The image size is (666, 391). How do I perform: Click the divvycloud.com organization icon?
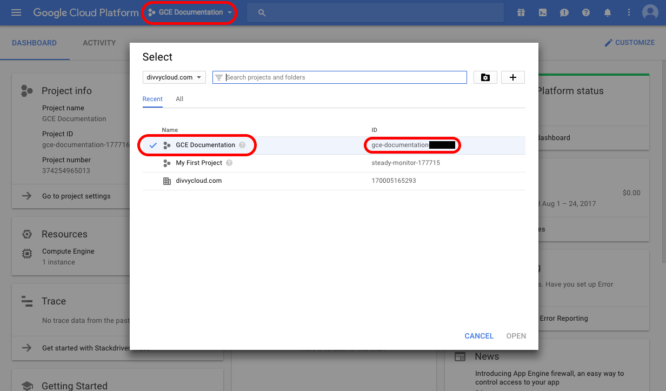pos(167,181)
